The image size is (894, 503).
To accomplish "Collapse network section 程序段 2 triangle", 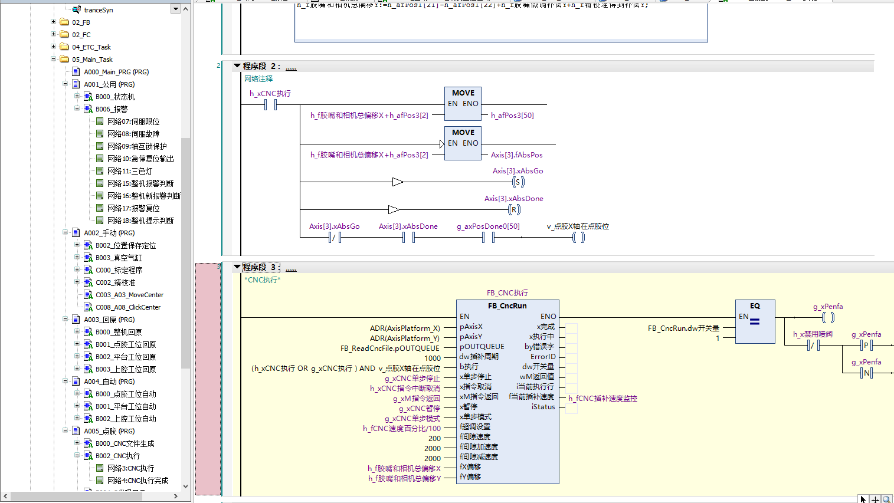I will [237, 66].
